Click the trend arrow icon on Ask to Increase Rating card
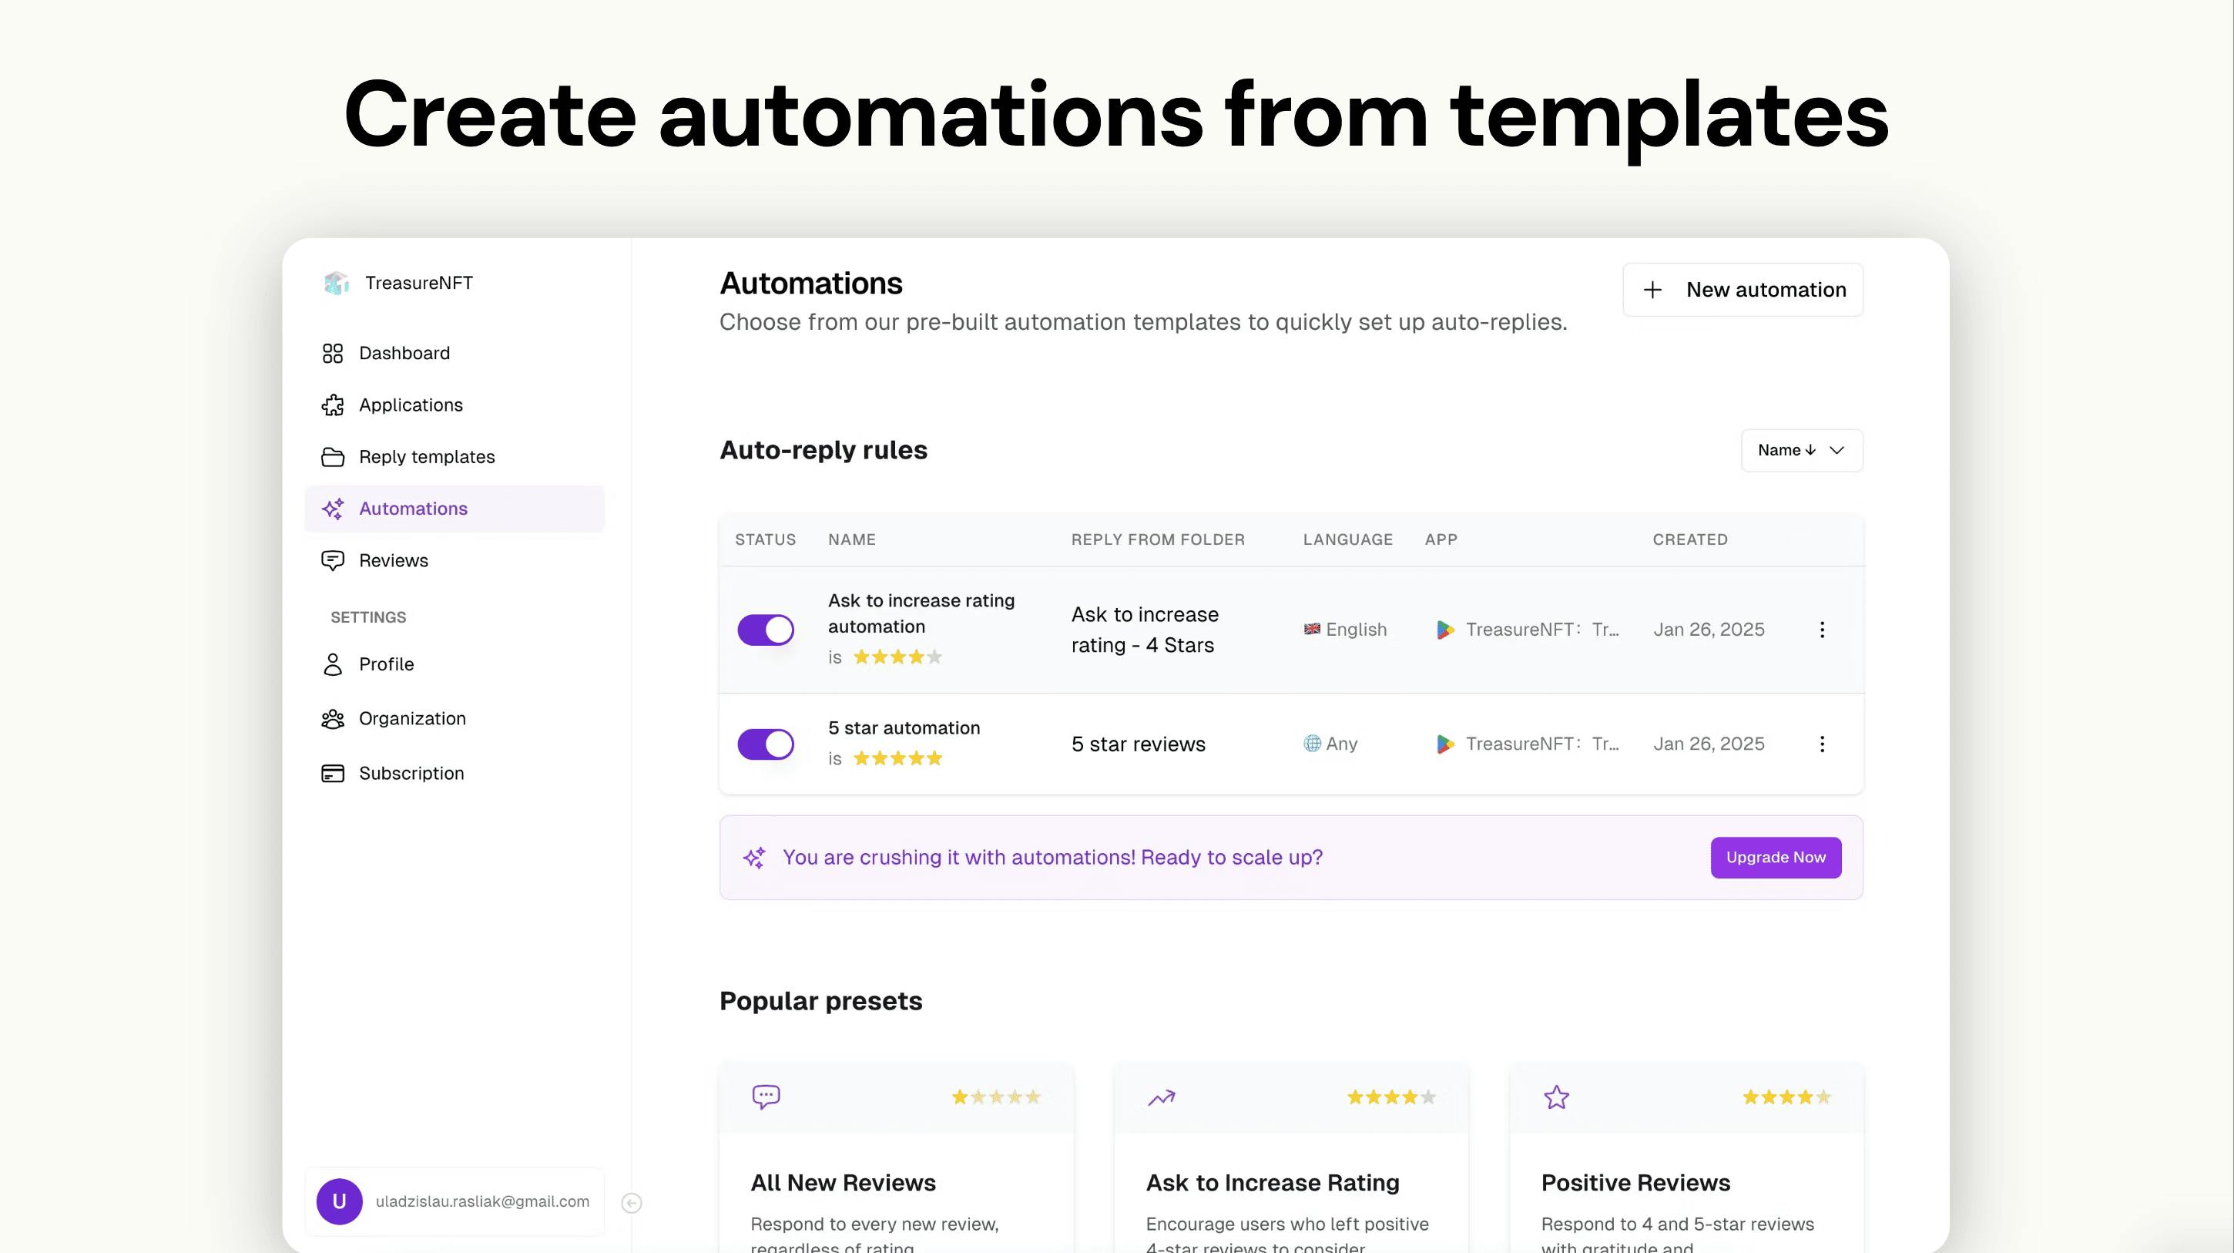Image resolution: width=2234 pixels, height=1253 pixels. click(x=1161, y=1097)
